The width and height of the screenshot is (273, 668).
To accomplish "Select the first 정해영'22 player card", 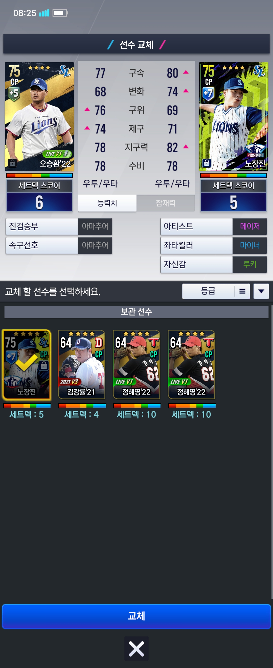I will 136,365.
